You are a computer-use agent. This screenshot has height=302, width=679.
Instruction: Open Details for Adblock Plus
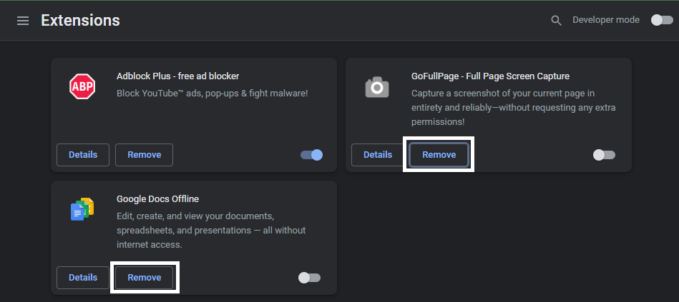pyautogui.click(x=83, y=155)
